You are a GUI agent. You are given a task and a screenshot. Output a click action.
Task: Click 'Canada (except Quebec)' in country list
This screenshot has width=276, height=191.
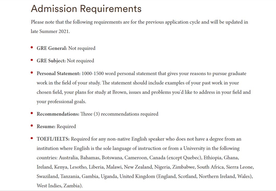coord(176,157)
